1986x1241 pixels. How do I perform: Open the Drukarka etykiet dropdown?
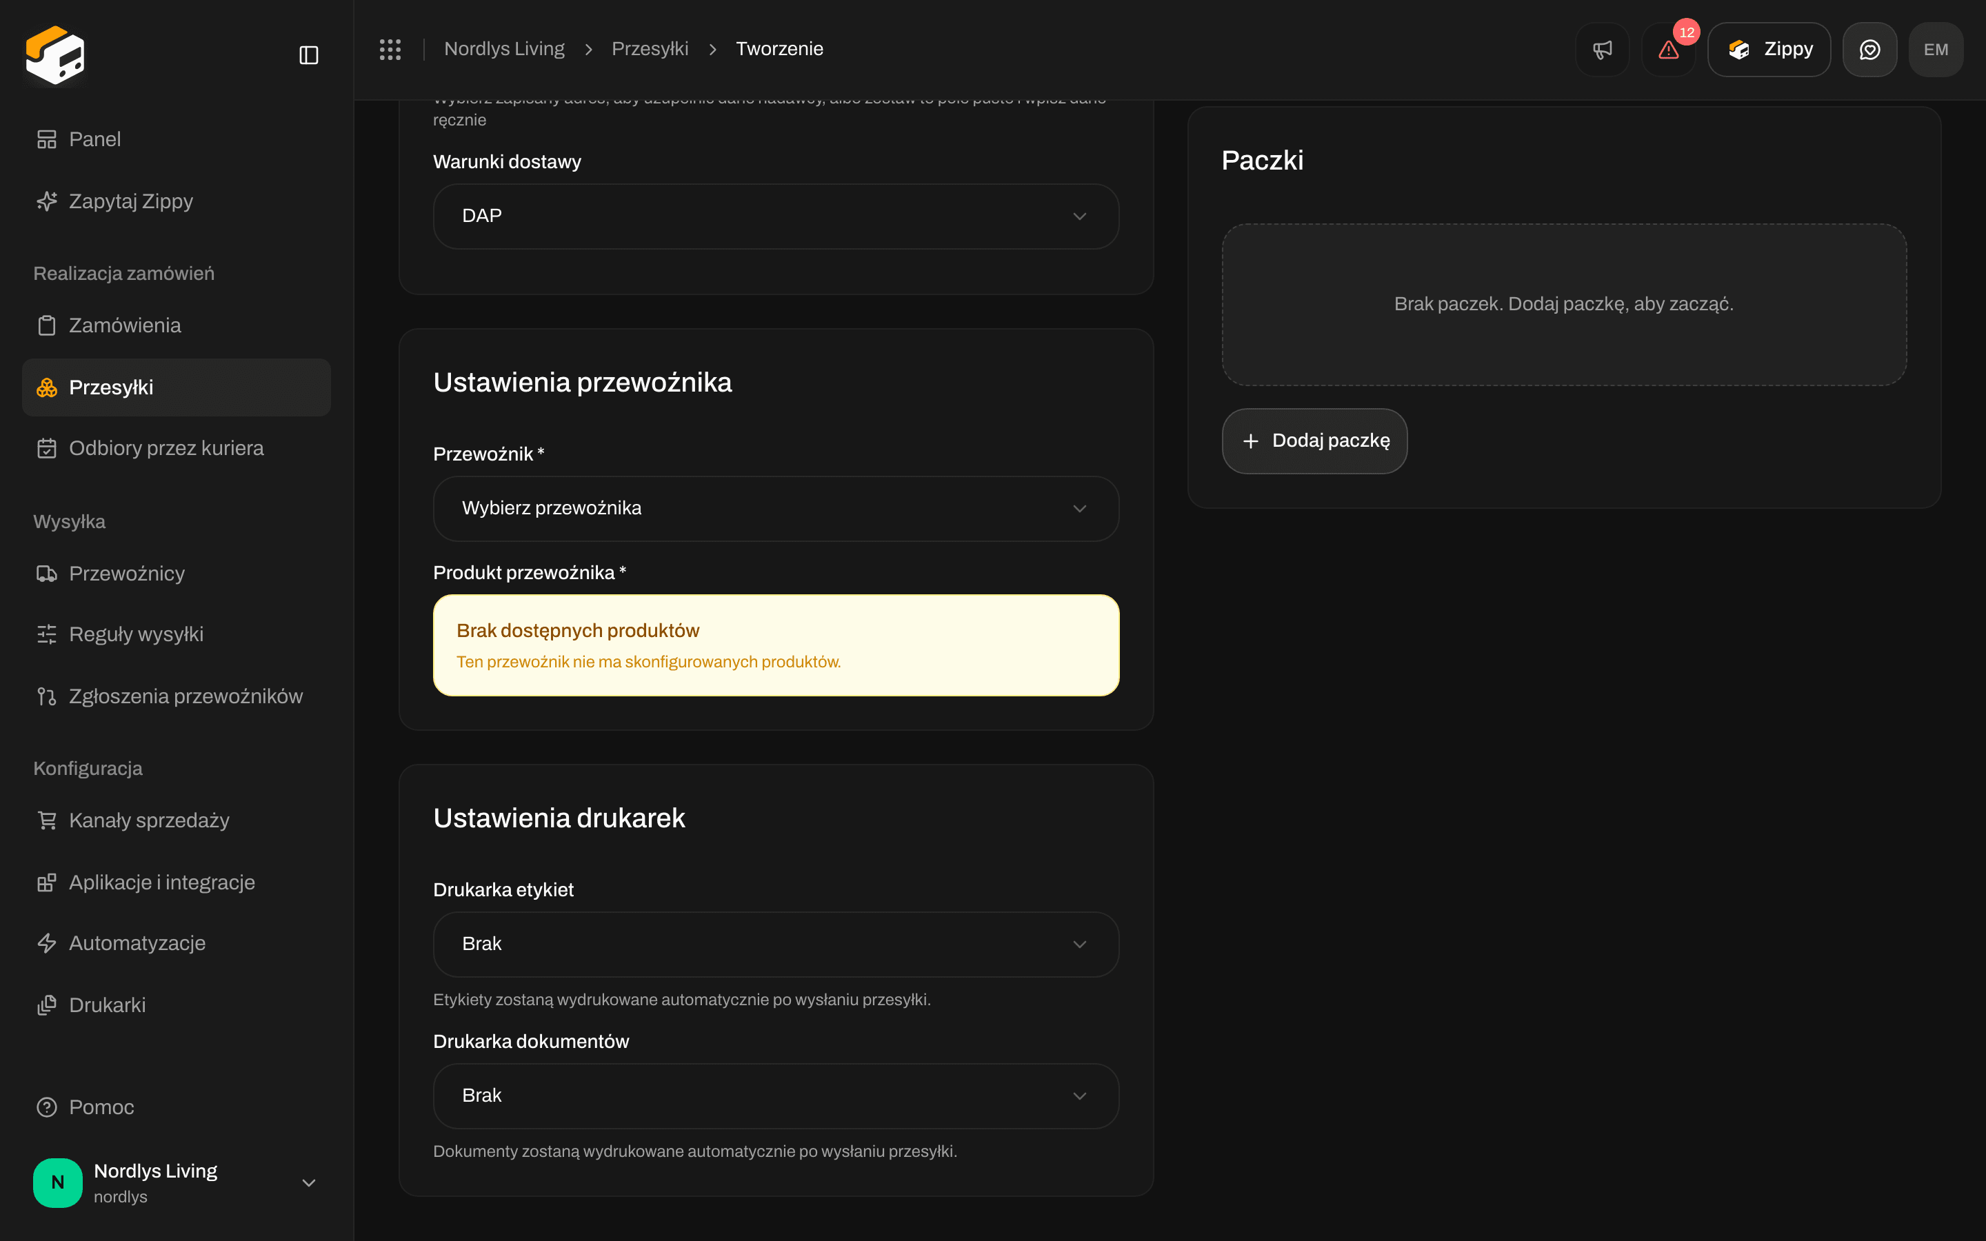[x=776, y=944]
